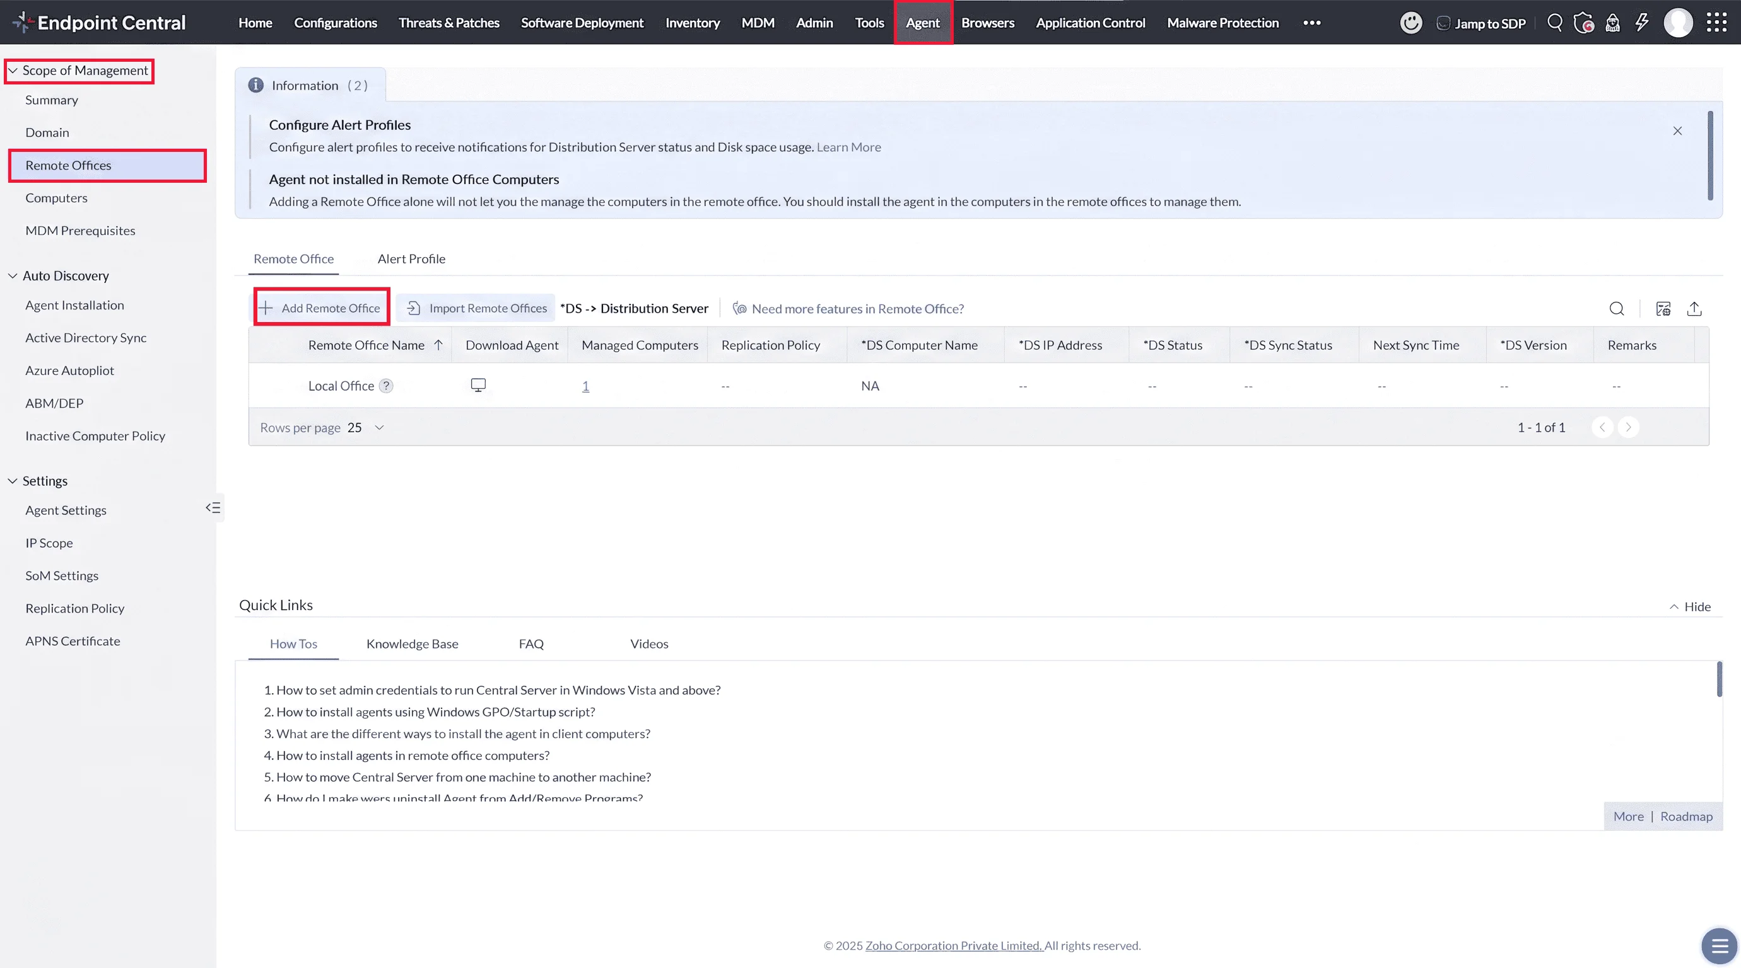
Task: Open global search magnifier in header
Action: [x=1554, y=23]
